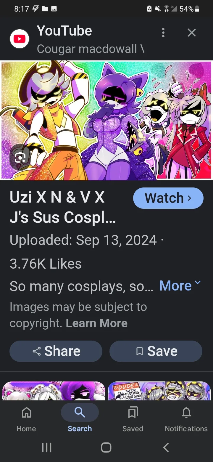Open the main cosplay artwork thumbnail
The height and width of the screenshot is (462, 213).
tap(106, 120)
